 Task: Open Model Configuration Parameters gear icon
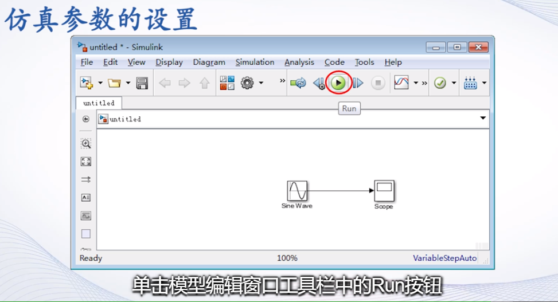click(x=247, y=83)
